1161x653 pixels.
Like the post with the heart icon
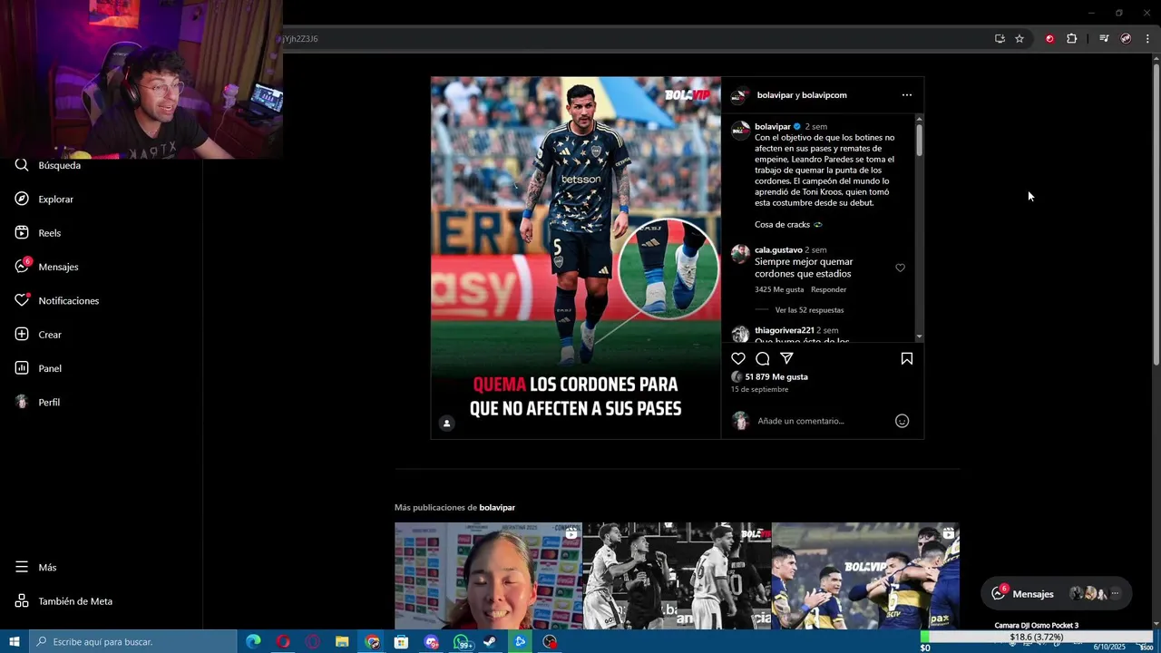coord(738,358)
